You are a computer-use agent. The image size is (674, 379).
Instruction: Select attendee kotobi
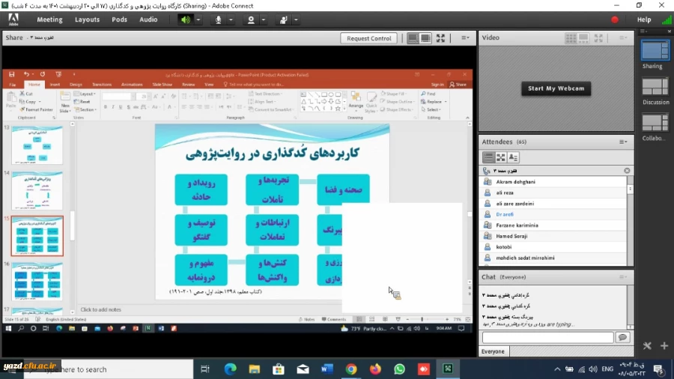[x=553, y=247]
